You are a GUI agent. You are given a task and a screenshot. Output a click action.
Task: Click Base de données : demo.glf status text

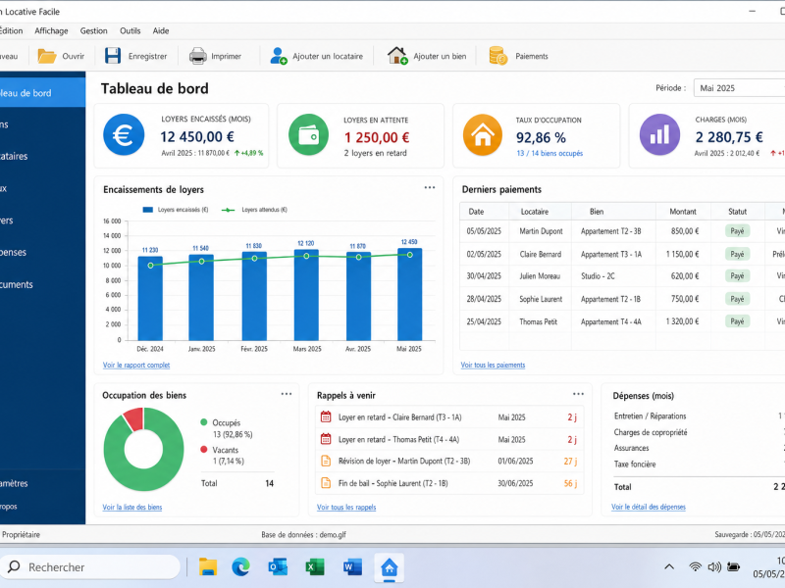(x=303, y=534)
